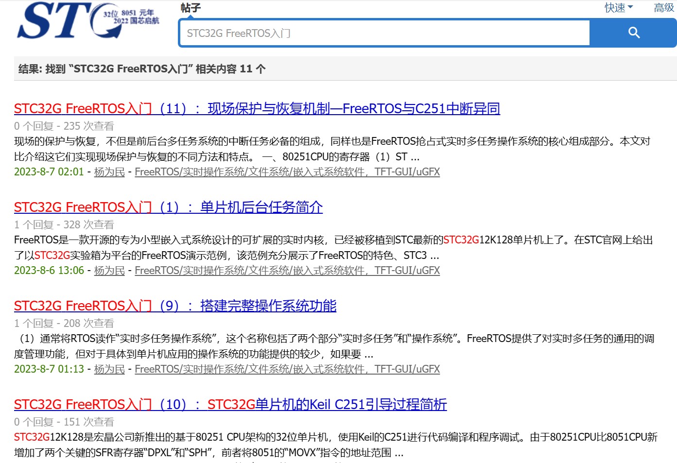677x463 pixels.
Task: Open FreeRTOS forum category under post (1)
Action: click(287, 271)
